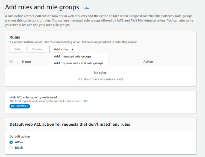
Task: Click the Web ACL rule capacity units label
Action: tap(33, 97)
